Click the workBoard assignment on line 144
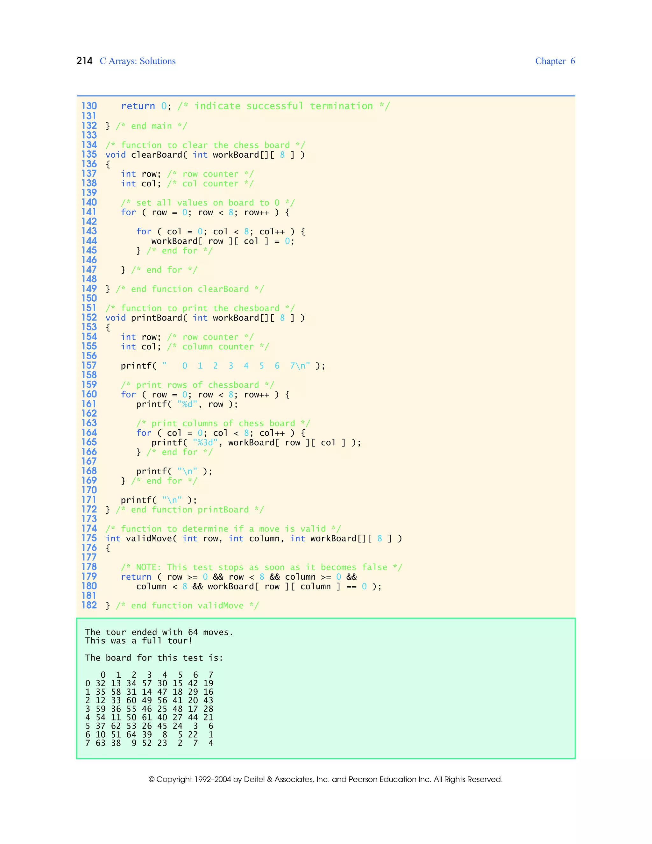This screenshot has height=844, width=652. coord(223,241)
